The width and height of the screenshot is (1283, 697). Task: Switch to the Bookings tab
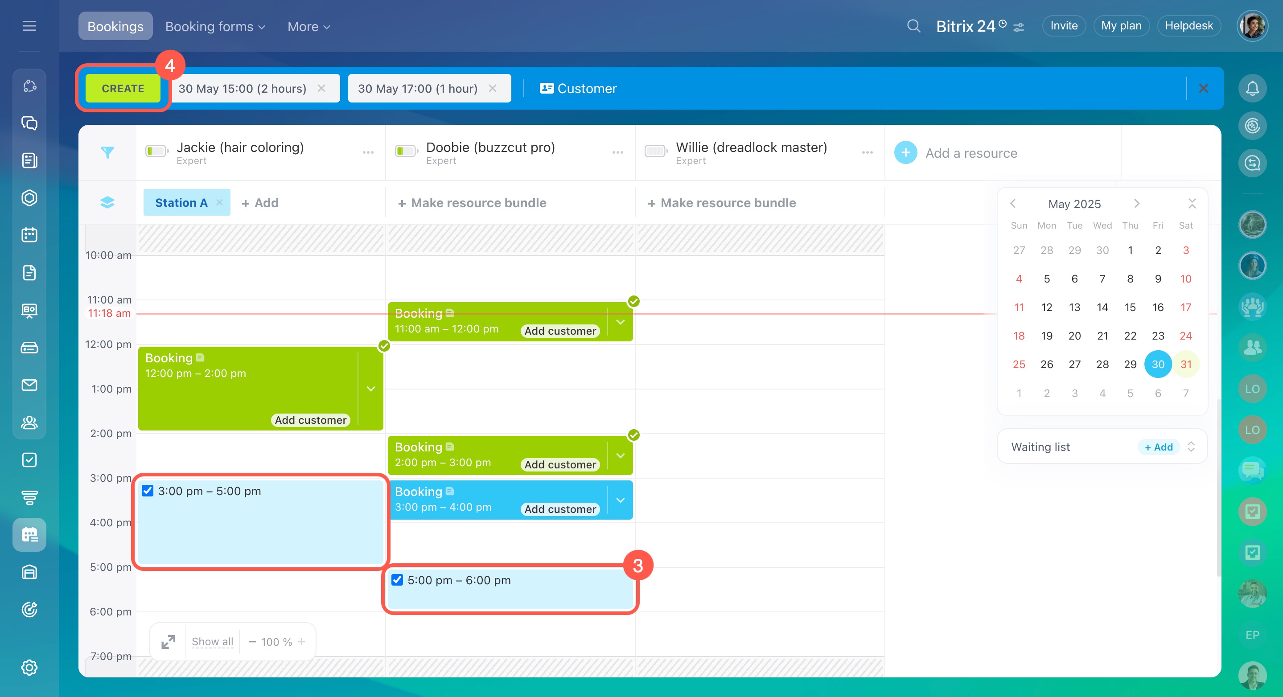(x=115, y=26)
